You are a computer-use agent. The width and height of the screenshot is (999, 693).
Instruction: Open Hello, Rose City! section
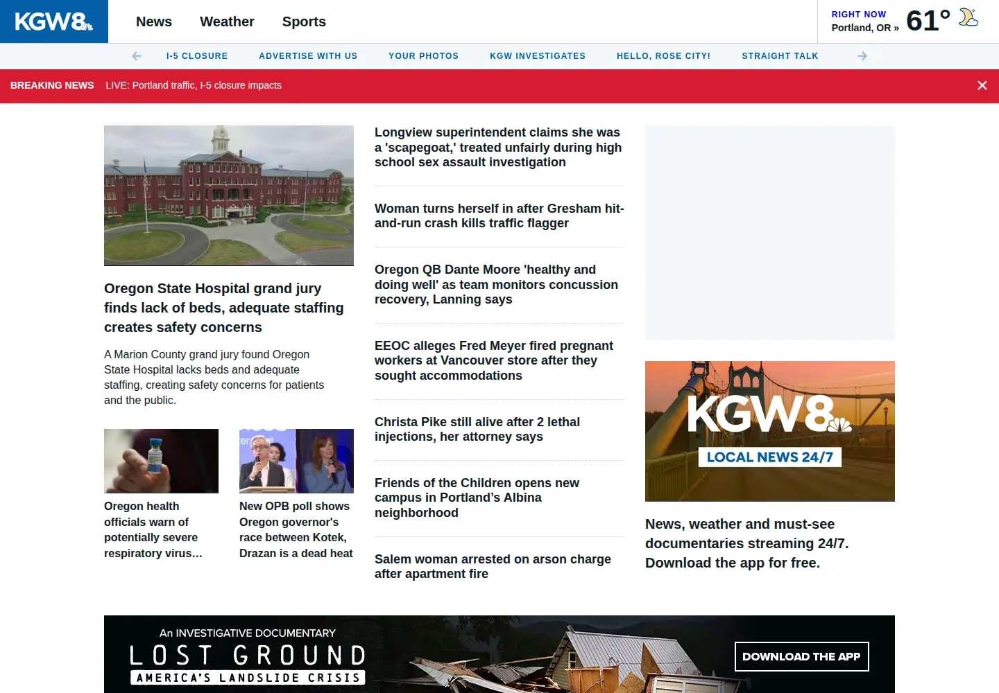[664, 56]
